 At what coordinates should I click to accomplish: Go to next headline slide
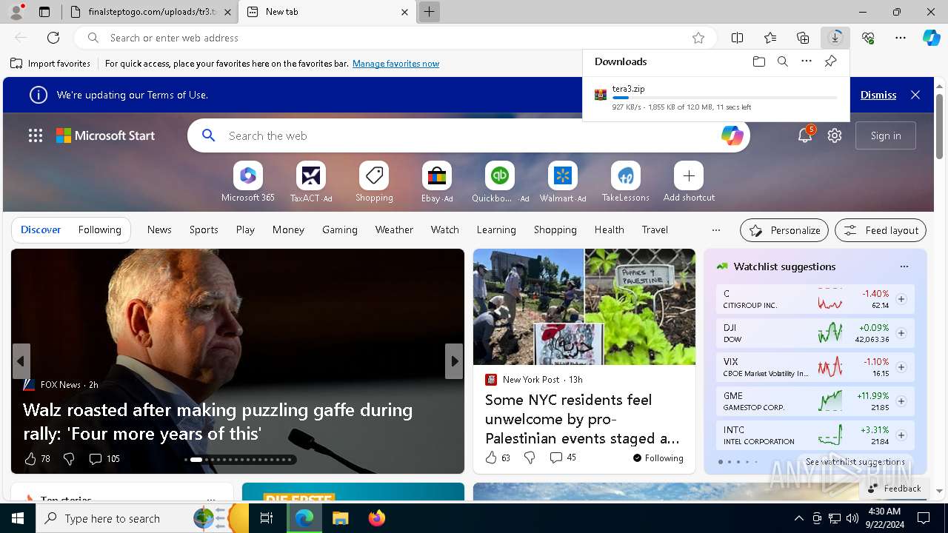[x=454, y=361]
